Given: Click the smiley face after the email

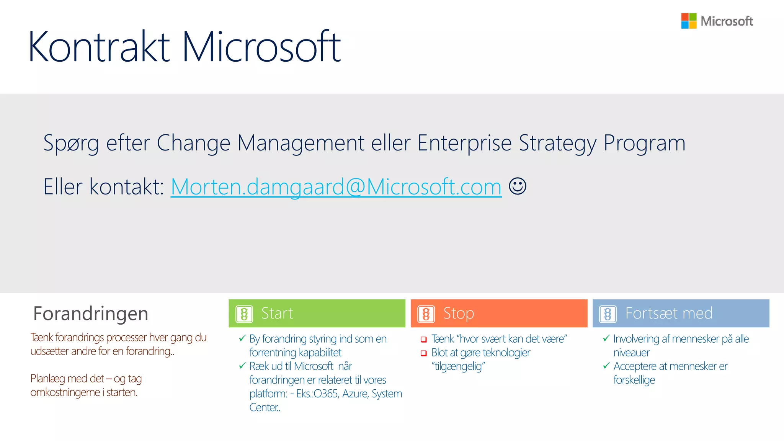Looking at the screenshot, I should click(x=518, y=186).
